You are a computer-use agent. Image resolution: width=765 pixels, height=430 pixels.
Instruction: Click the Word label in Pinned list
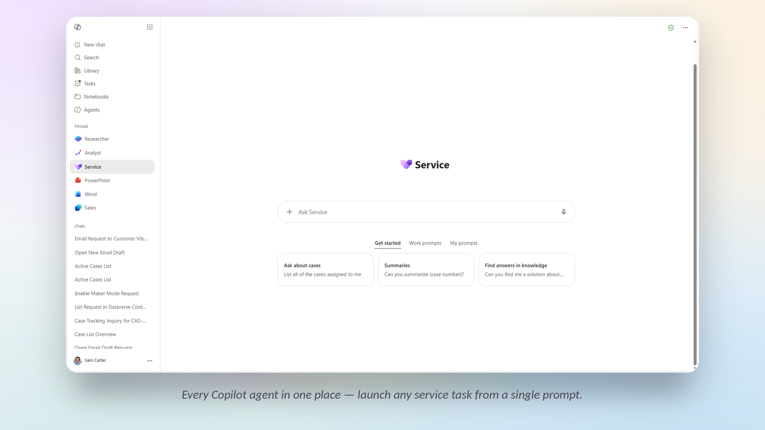[x=91, y=194]
